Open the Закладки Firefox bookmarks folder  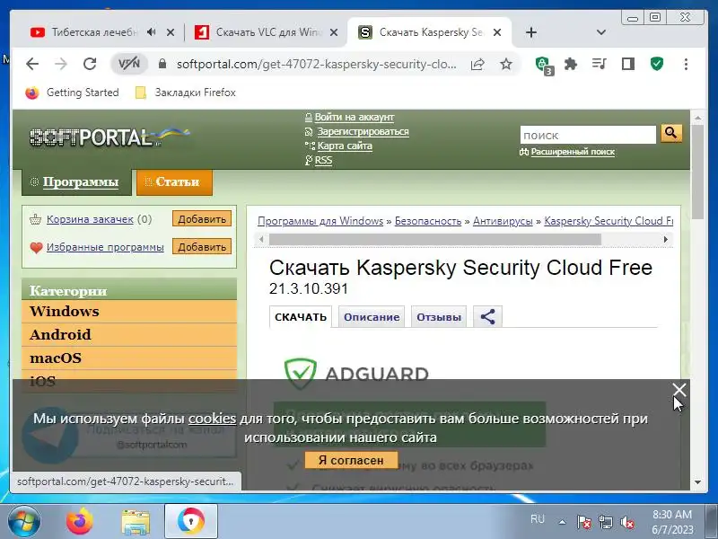point(186,93)
